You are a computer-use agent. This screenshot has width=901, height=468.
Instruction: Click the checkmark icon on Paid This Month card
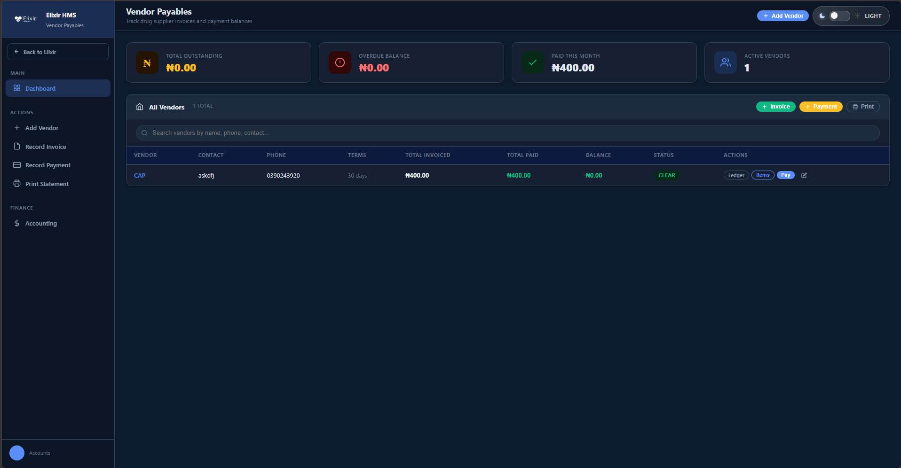coord(533,62)
